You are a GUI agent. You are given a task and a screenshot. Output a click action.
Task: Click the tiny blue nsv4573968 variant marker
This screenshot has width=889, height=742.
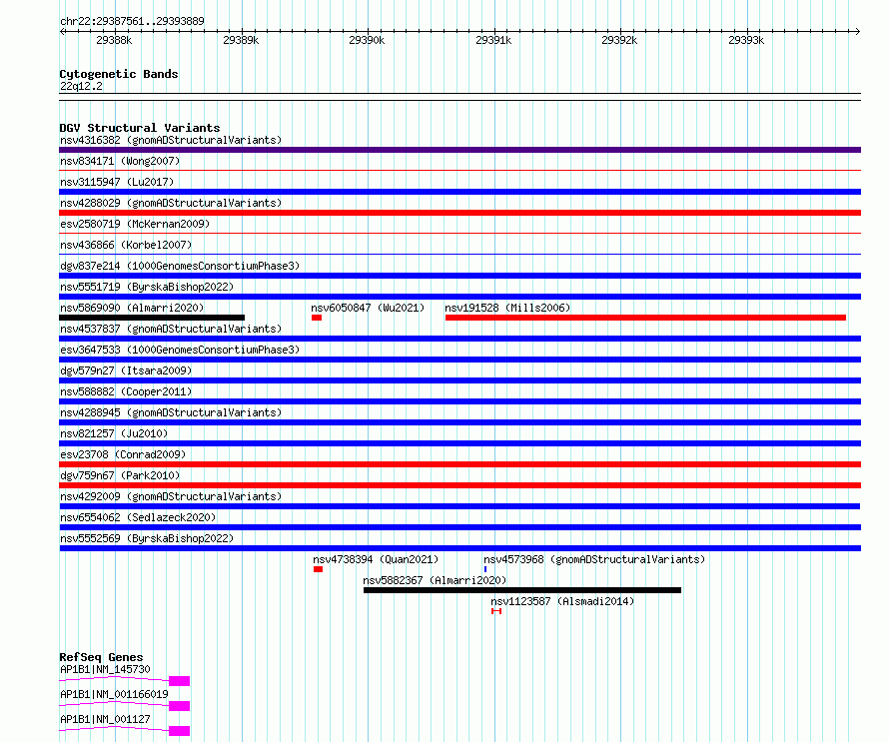point(485,569)
